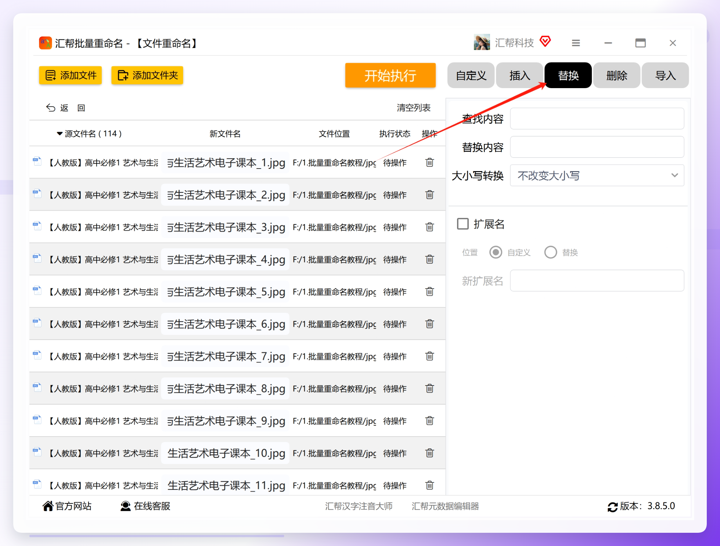This screenshot has width=720, height=546.
Task: Edit new file name 生活艺术电子课本_7.jpg
Action: pos(226,356)
